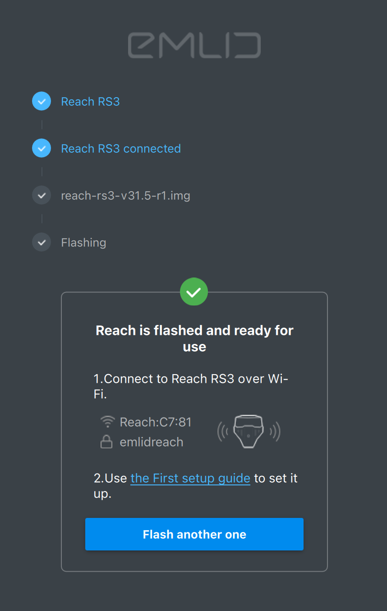Screen dimensions: 387x611
Task: Click the Wi-Fi signal icon beside Reach:C7:81
Action: click(x=106, y=421)
